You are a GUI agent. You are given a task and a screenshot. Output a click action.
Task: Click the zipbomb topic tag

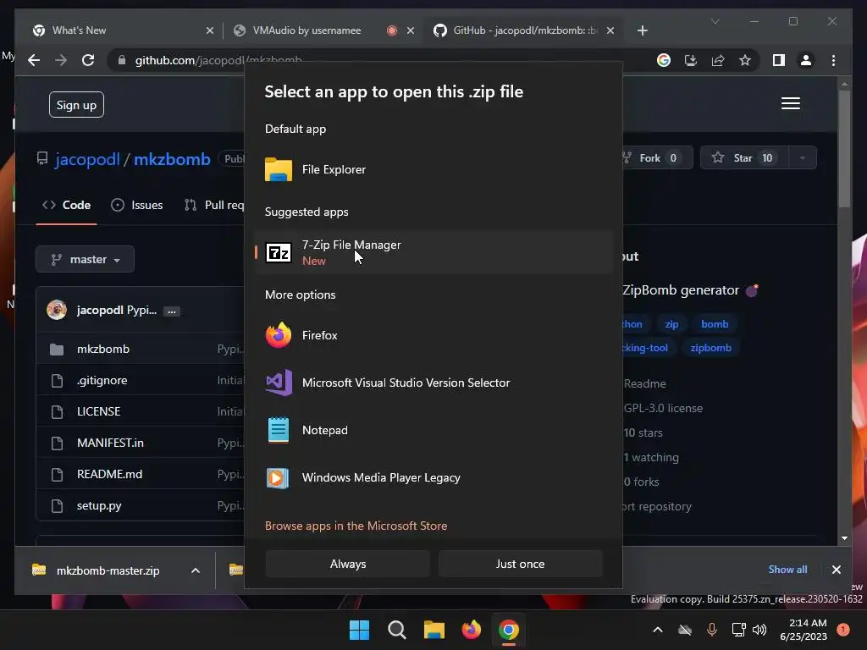(x=710, y=348)
